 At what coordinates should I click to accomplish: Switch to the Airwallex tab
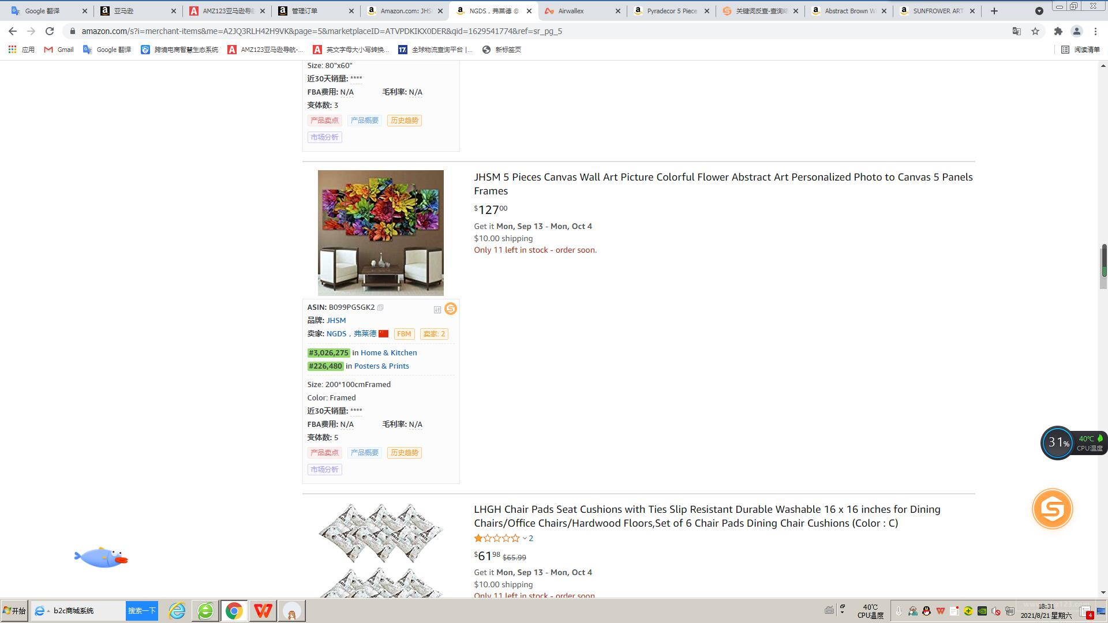coord(582,11)
